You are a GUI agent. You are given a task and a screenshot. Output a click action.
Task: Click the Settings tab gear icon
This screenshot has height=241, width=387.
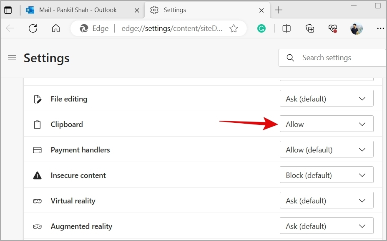[154, 10]
